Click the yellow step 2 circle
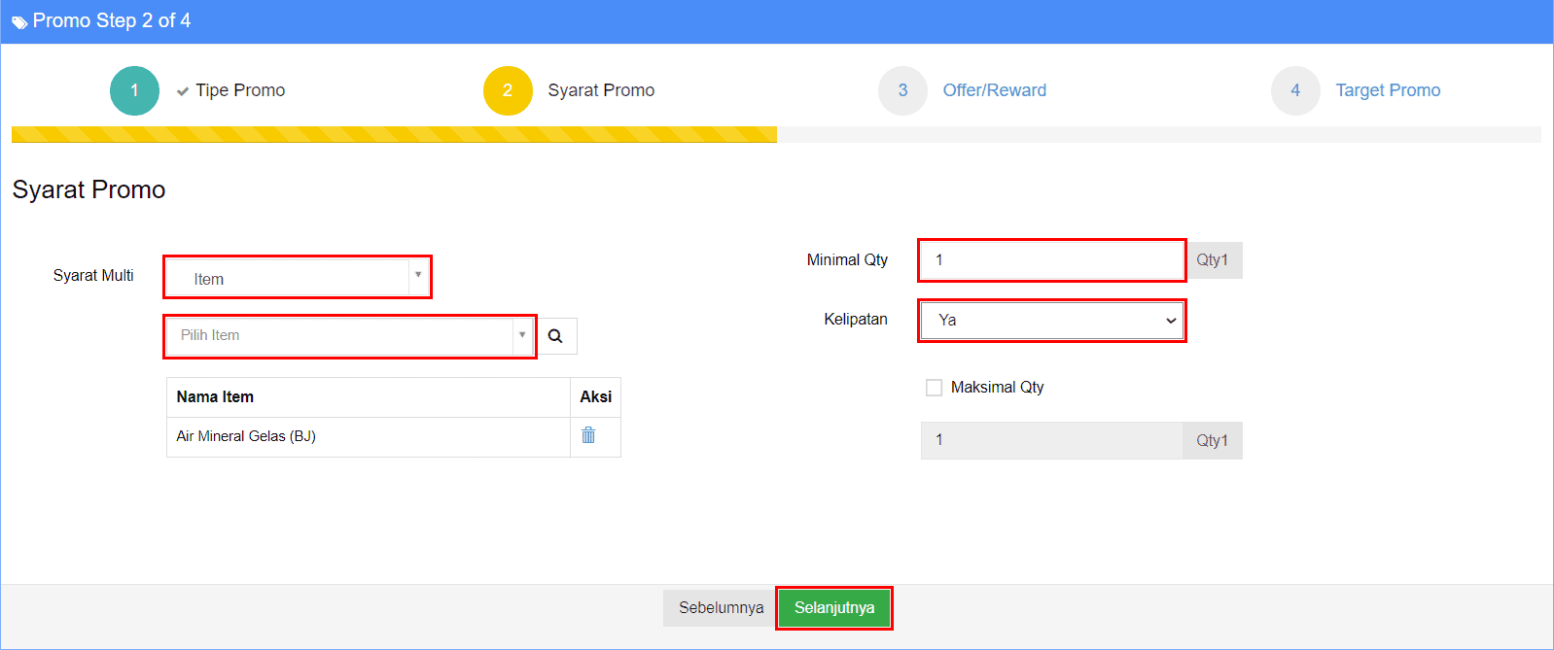 pyautogui.click(x=508, y=90)
